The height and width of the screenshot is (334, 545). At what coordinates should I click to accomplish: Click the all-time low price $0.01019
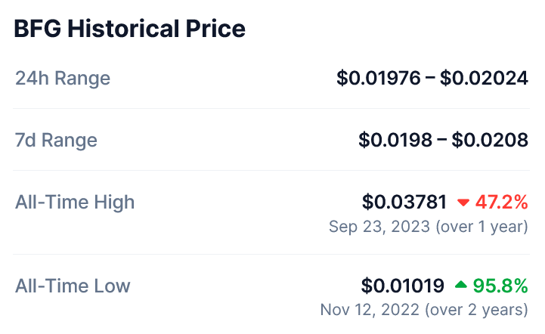pyautogui.click(x=402, y=286)
